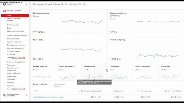The image size is (184, 103).
Task: Click the localization translate icon
Action: (x=4, y=95)
